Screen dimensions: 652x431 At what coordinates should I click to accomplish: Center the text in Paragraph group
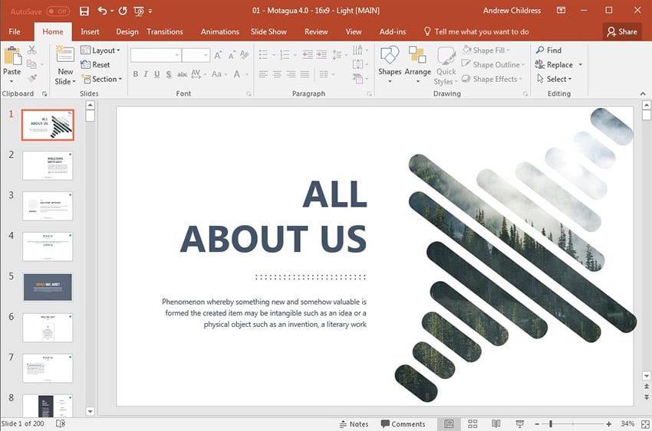point(277,74)
